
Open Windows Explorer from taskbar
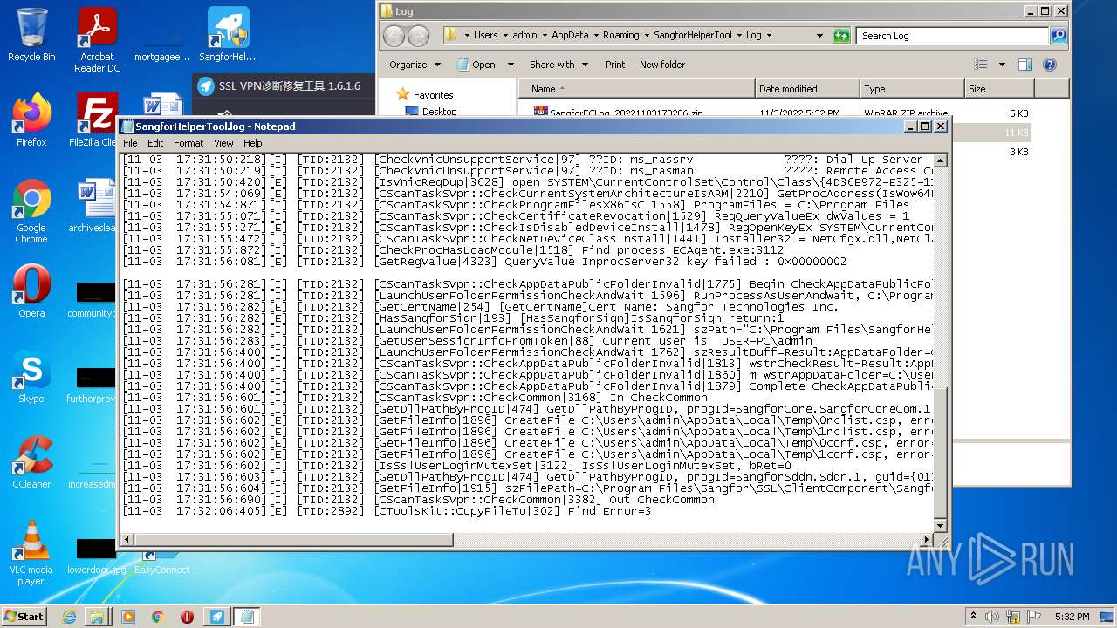(97, 617)
